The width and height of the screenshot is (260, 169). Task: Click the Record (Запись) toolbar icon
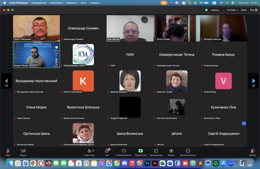[171, 151]
